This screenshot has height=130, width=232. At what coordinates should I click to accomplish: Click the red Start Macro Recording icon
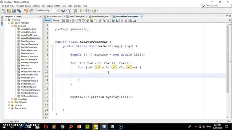(x=122, y=21)
